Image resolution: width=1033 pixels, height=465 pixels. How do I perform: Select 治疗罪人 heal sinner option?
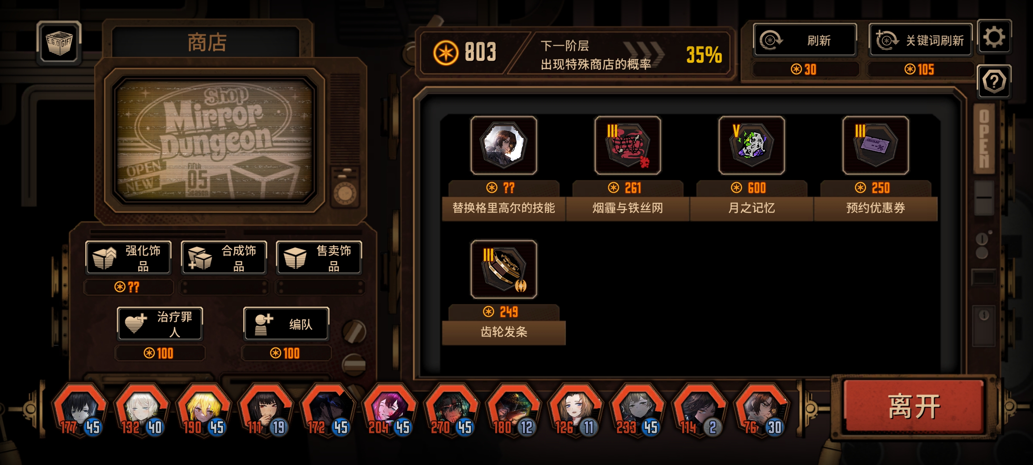coord(160,324)
